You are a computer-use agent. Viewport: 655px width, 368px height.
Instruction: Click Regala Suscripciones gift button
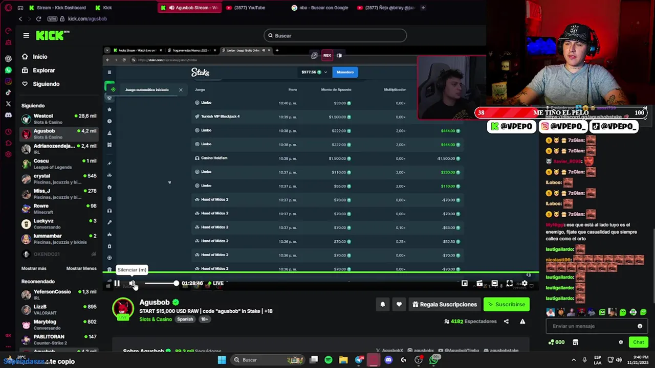point(445,304)
